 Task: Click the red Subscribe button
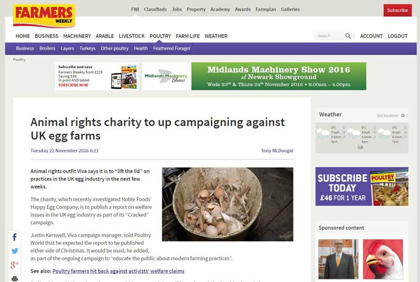[397, 10]
